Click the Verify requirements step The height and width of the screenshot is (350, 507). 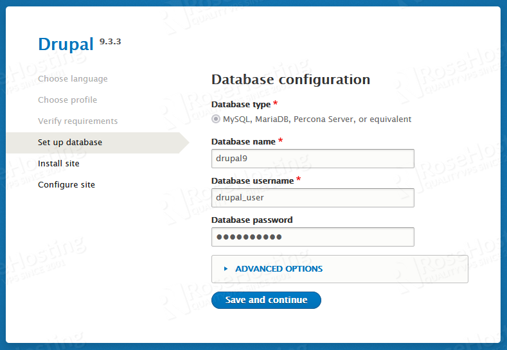78,121
